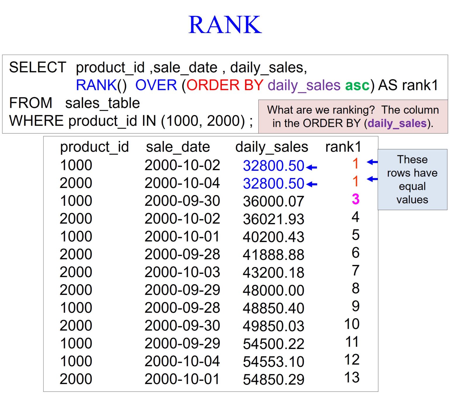The height and width of the screenshot is (397, 449).
Task: Click the pink "What are we ranking?" note
Action: pos(353,116)
